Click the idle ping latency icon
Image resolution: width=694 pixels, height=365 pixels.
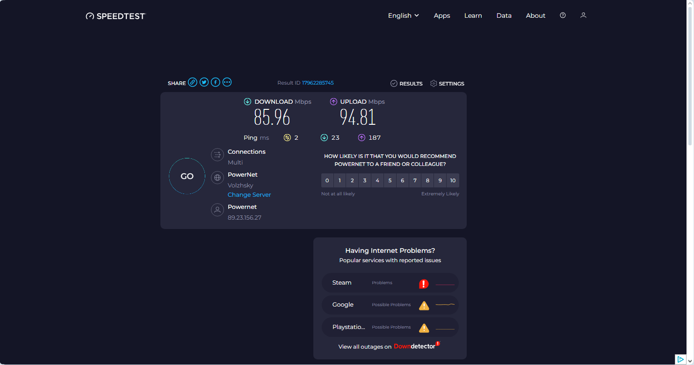coord(287,137)
